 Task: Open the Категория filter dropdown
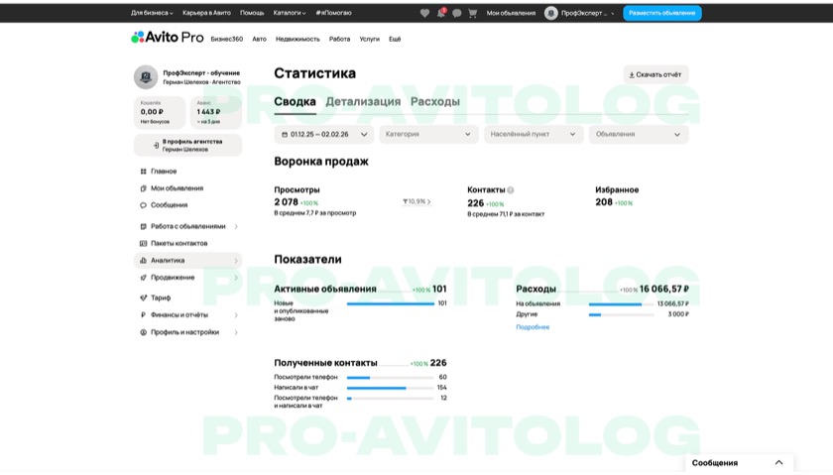[x=428, y=135]
